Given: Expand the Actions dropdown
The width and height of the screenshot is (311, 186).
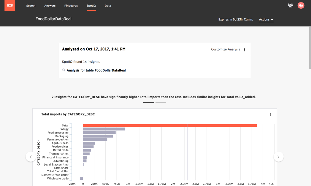Looking at the screenshot, I should [x=266, y=20].
